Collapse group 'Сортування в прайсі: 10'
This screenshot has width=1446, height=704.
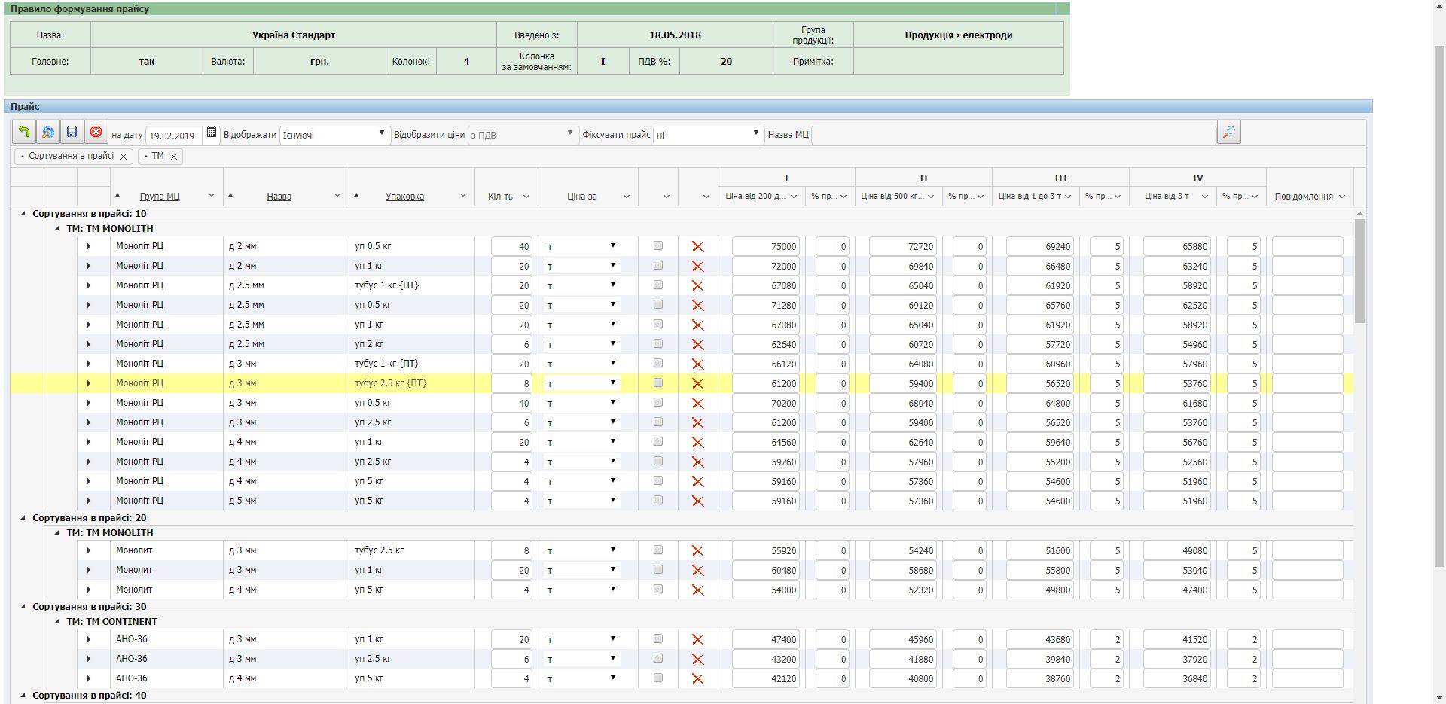23,214
